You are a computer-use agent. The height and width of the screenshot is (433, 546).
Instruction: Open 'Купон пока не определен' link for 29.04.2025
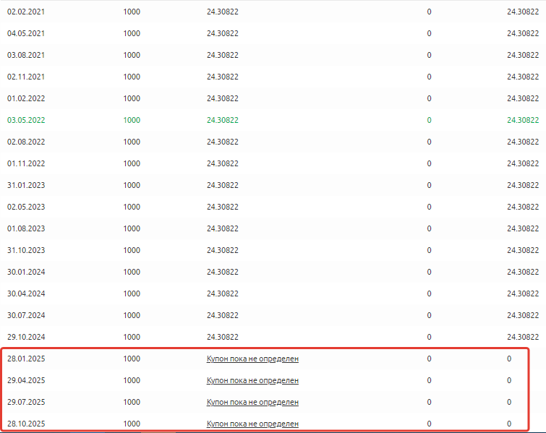[x=252, y=380]
